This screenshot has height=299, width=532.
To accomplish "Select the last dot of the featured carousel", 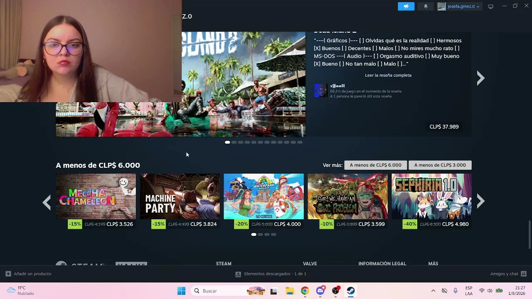I will coord(300,142).
